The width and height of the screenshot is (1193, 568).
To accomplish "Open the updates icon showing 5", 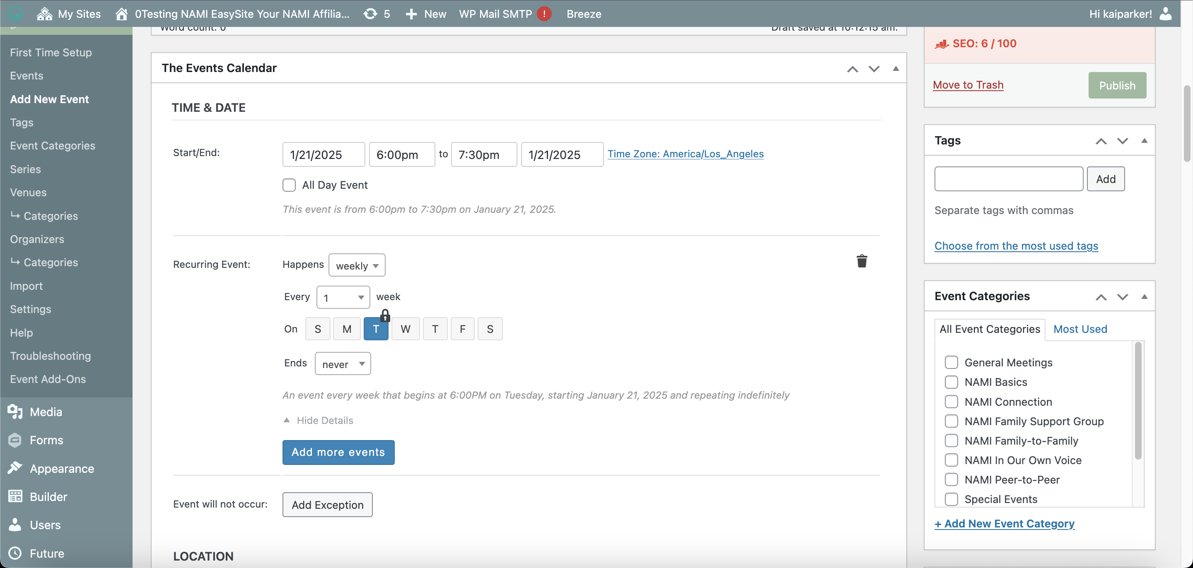I will pos(370,14).
